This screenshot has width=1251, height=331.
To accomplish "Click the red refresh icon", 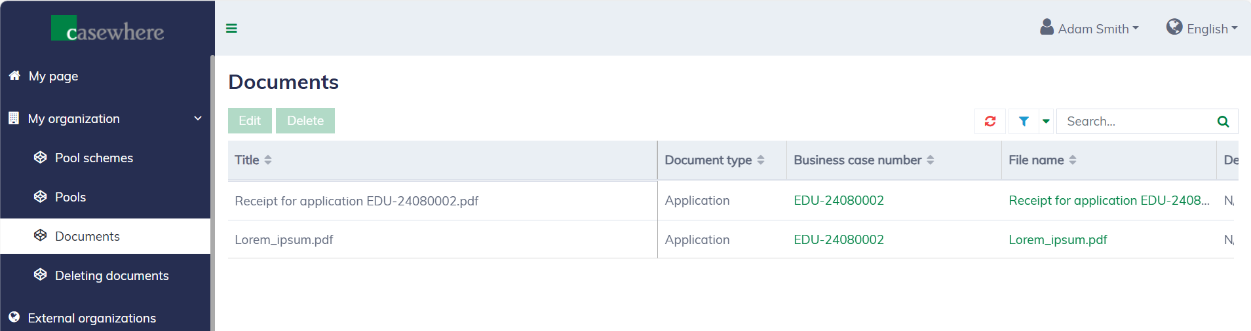I will (990, 121).
